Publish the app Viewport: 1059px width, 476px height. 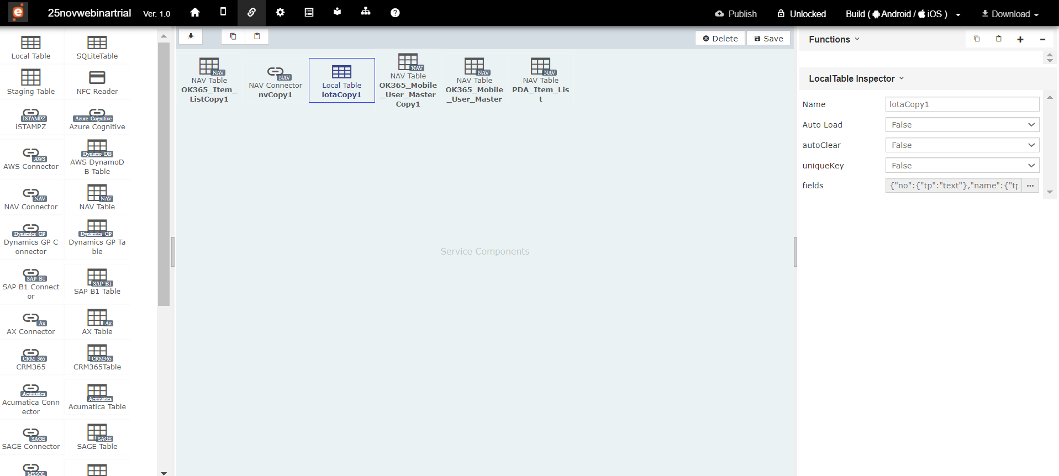(736, 14)
